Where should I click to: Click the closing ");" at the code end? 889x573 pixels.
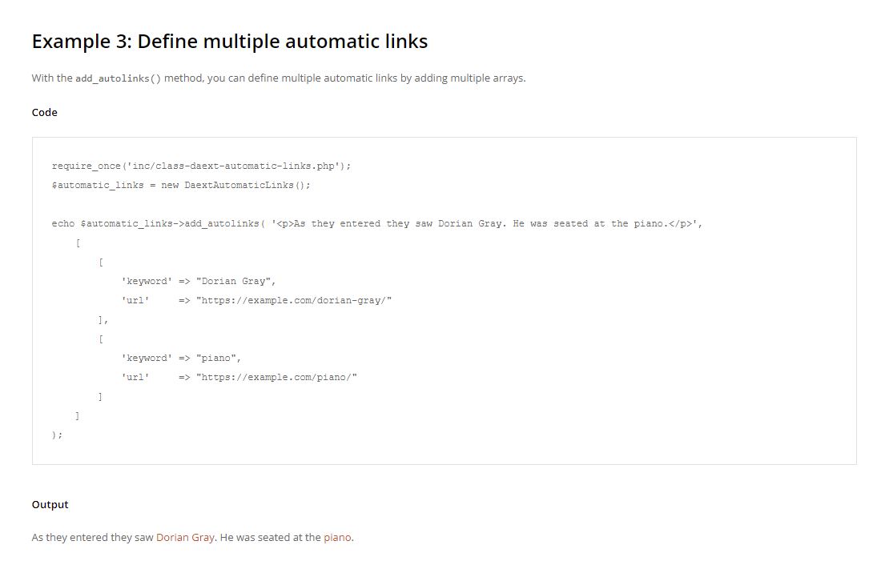[x=56, y=435]
